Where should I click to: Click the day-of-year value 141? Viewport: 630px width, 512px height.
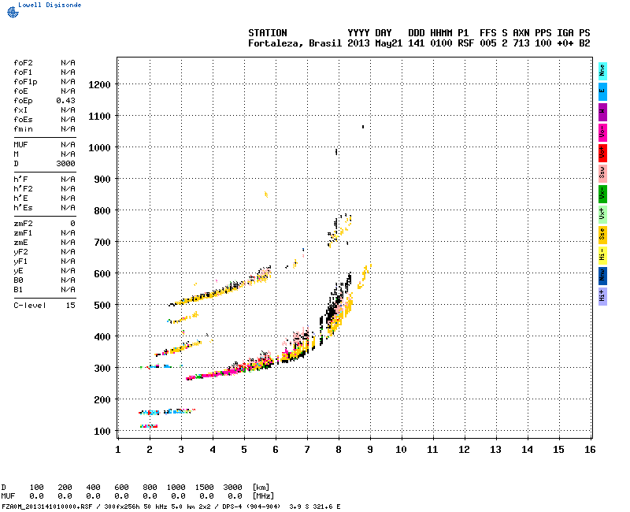(417, 43)
